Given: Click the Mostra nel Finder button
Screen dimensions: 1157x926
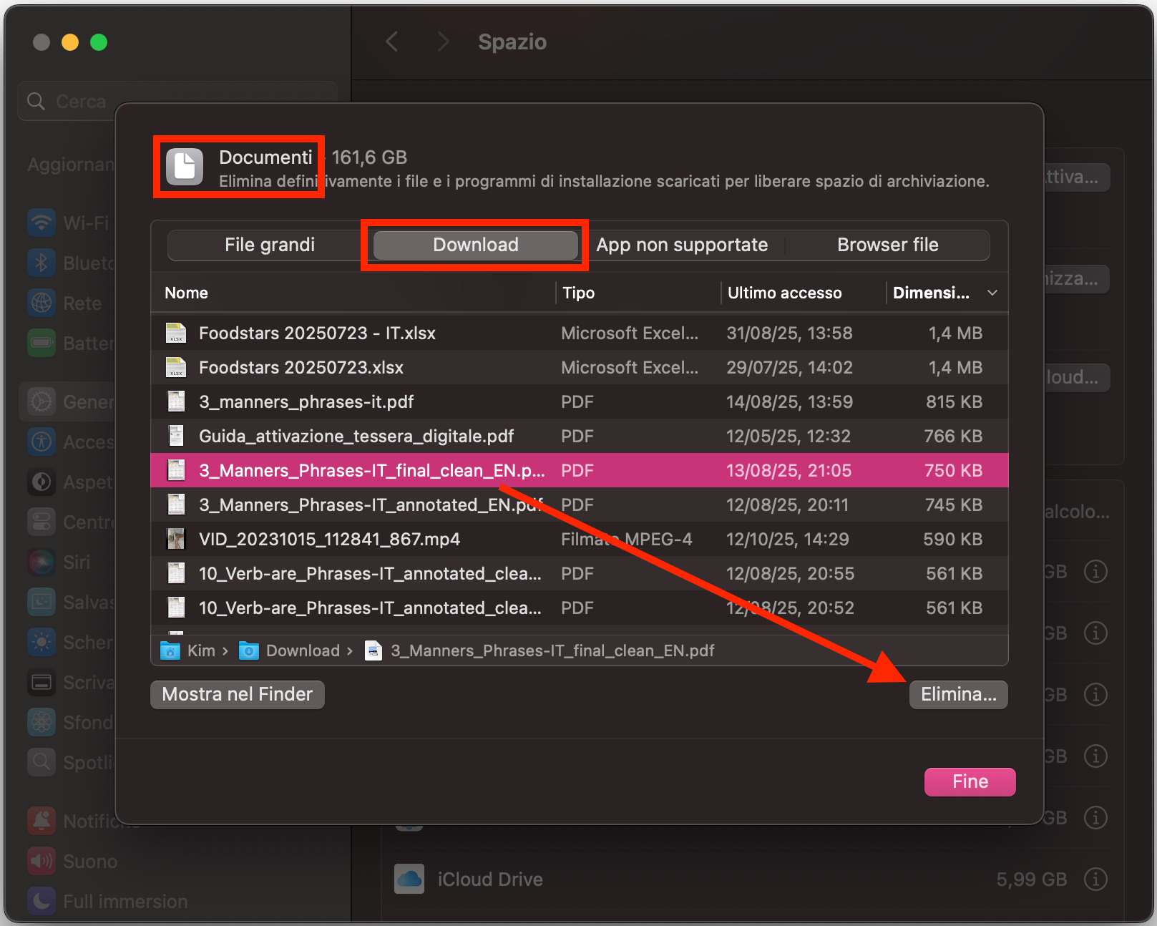Looking at the screenshot, I should [237, 694].
